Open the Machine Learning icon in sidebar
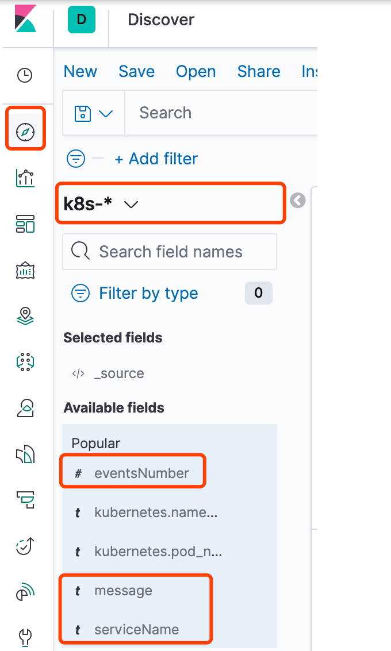This screenshot has height=651, width=391. [25, 361]
